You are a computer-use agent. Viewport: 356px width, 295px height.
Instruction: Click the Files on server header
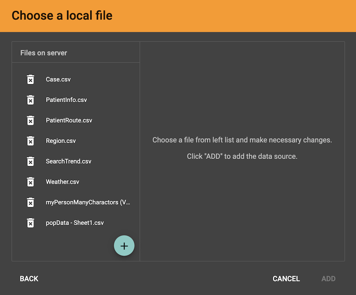click(x=43, y=53)
